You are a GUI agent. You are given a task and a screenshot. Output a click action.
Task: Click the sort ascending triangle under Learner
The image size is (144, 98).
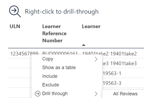84,45
